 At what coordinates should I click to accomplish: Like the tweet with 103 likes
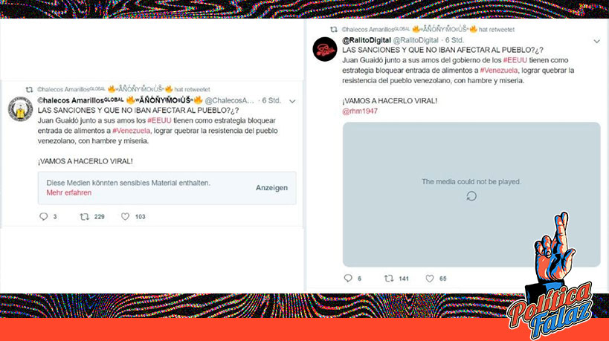coord(125,216)
